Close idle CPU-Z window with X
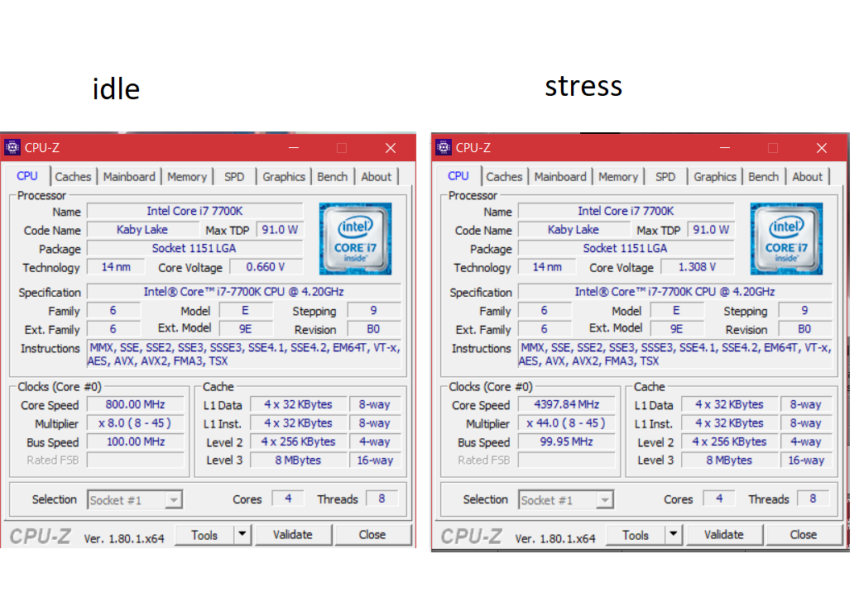 click(391, 148)
